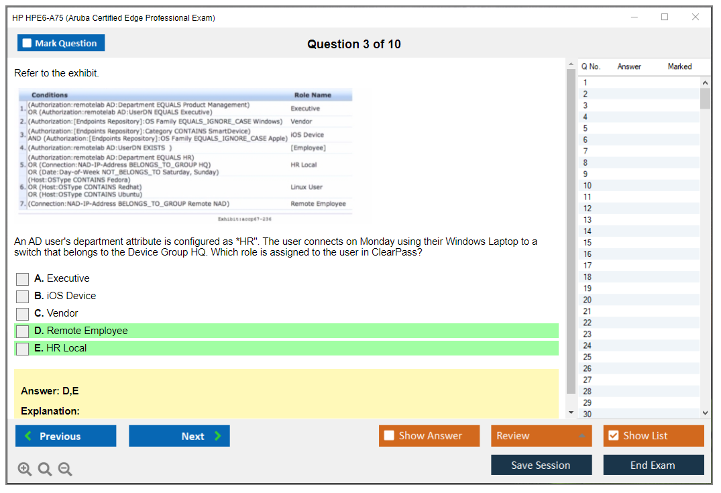
Task: Select question 10 in the list
Action: tap(588, 186)
